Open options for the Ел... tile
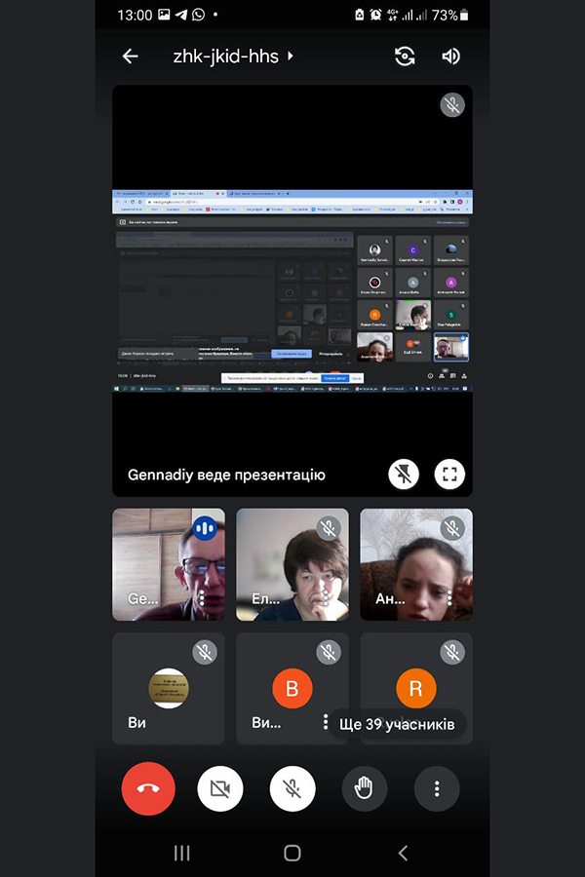 (x=326, y=598)
